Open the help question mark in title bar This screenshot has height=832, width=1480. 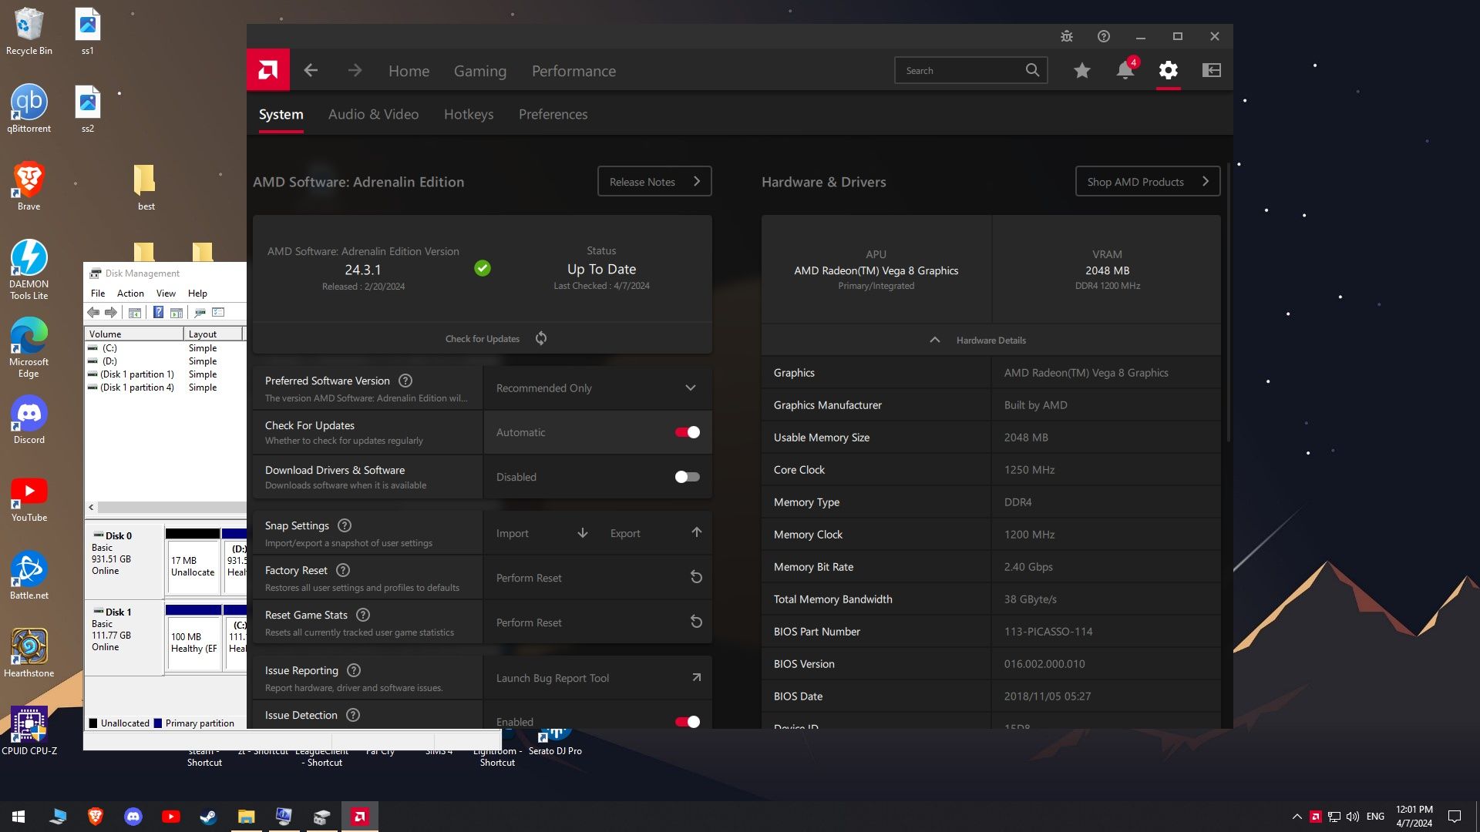click(1104, 36)
